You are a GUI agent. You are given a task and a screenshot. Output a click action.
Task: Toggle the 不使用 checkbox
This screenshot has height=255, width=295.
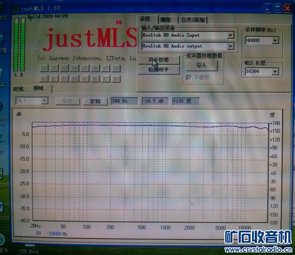(x=188, y=77)
